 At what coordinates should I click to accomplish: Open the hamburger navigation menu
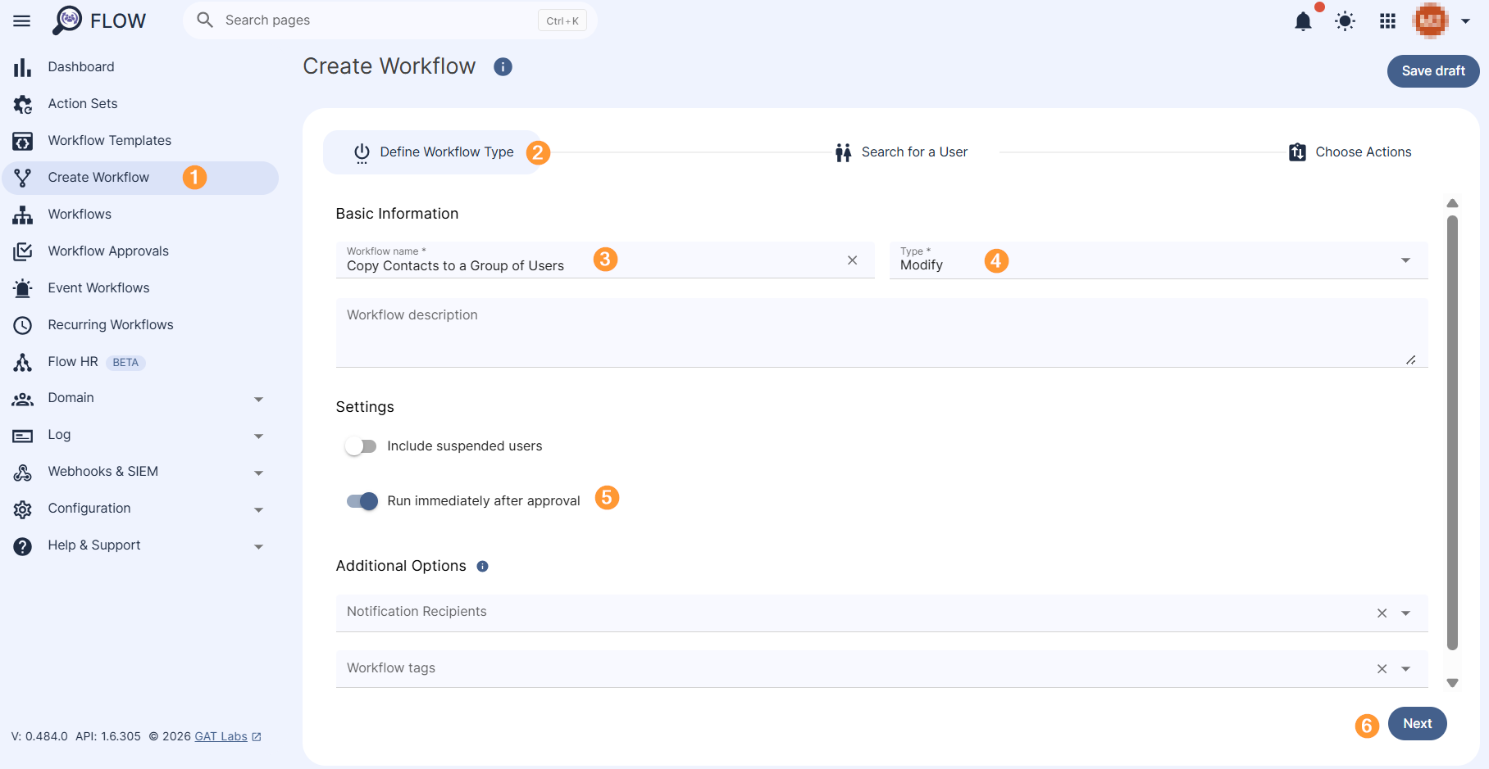(x=22, y=20)
